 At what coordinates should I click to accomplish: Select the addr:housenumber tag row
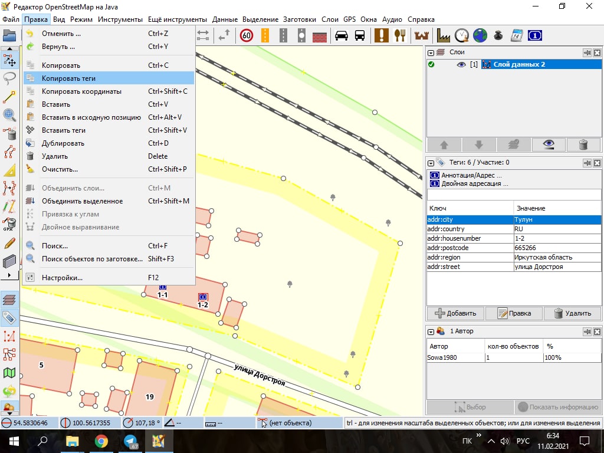(x=514, y=238)
